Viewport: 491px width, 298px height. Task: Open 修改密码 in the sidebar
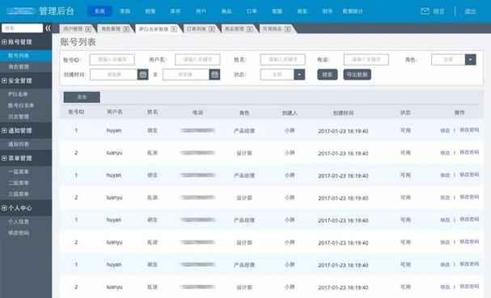(19, 233)
